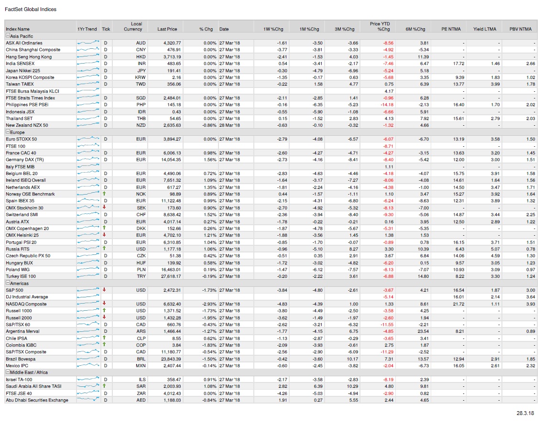
Task: Click the green up tick for Russell 1000
Action: pos(104,310)
